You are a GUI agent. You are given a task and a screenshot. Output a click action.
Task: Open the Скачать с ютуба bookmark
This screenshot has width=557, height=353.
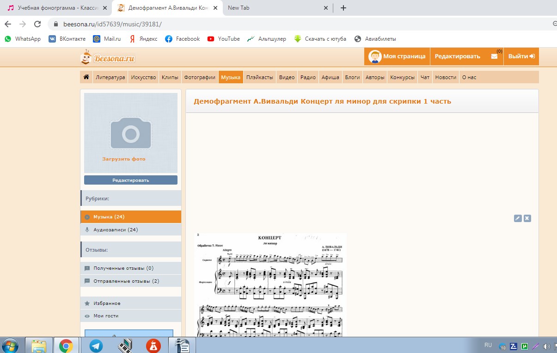click(320, 39)
